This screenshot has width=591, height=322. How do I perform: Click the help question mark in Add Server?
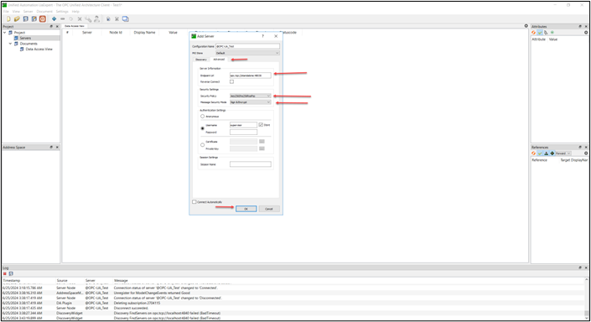[262, 36]
